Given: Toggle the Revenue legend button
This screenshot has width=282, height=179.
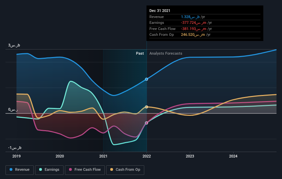Looking at the screenshot, I should [x=20, y=170].
